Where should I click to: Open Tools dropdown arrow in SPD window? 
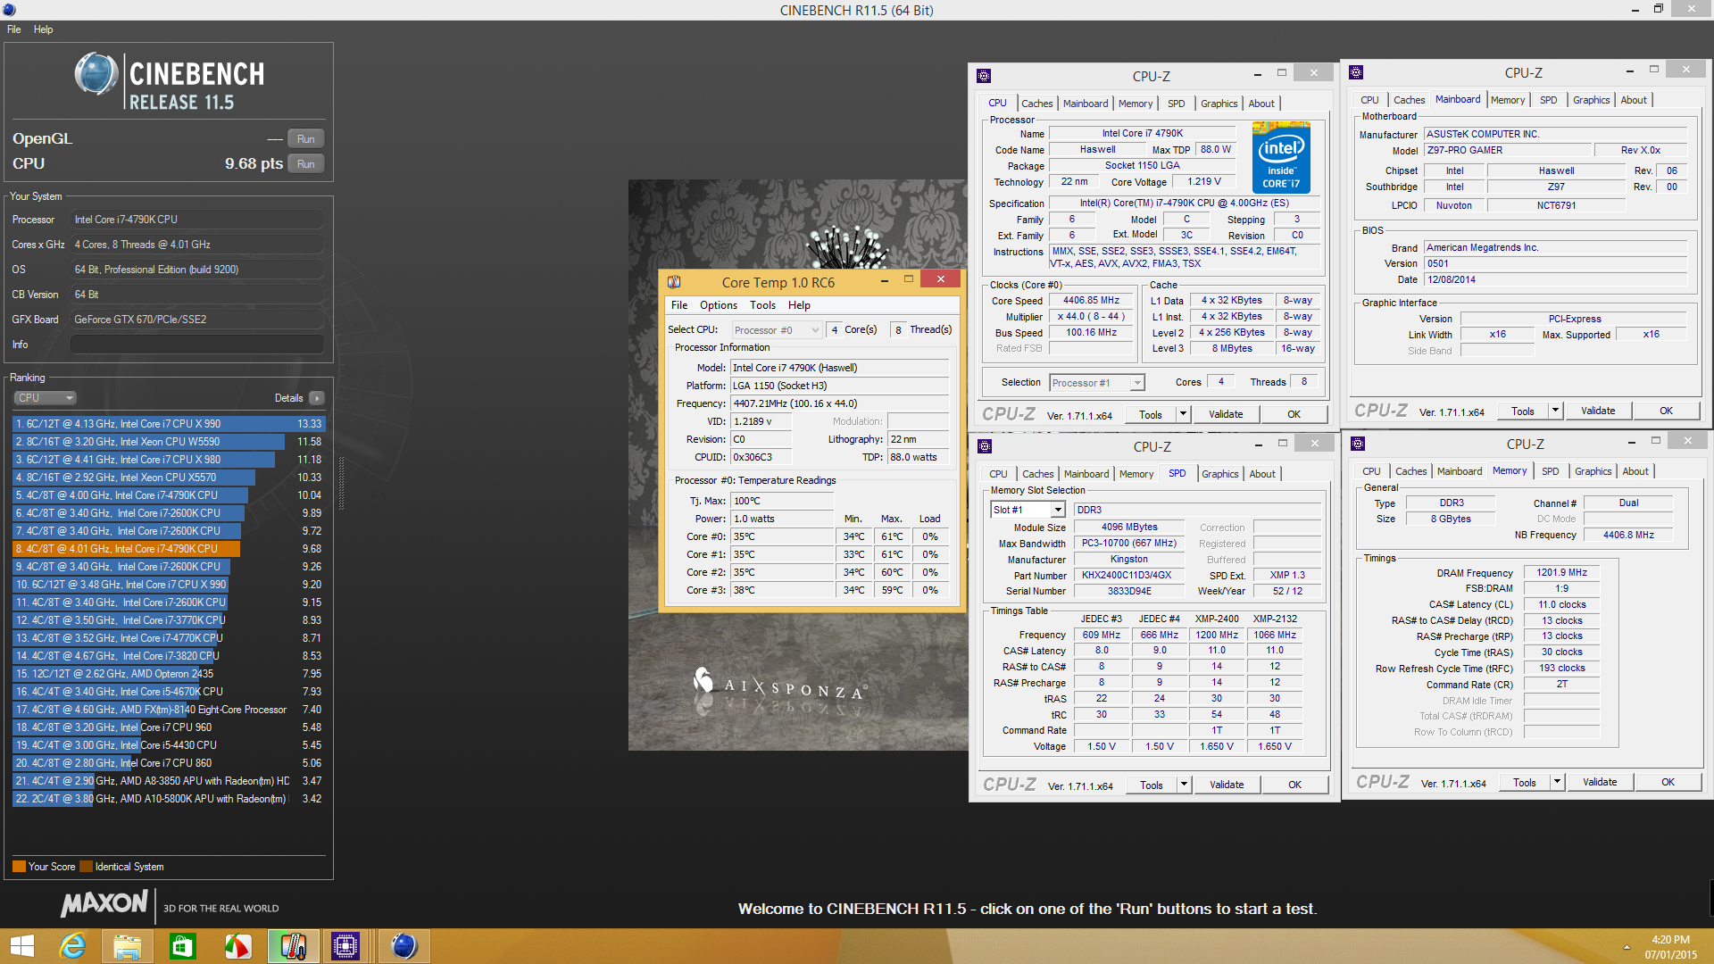tap(1184, 785)
